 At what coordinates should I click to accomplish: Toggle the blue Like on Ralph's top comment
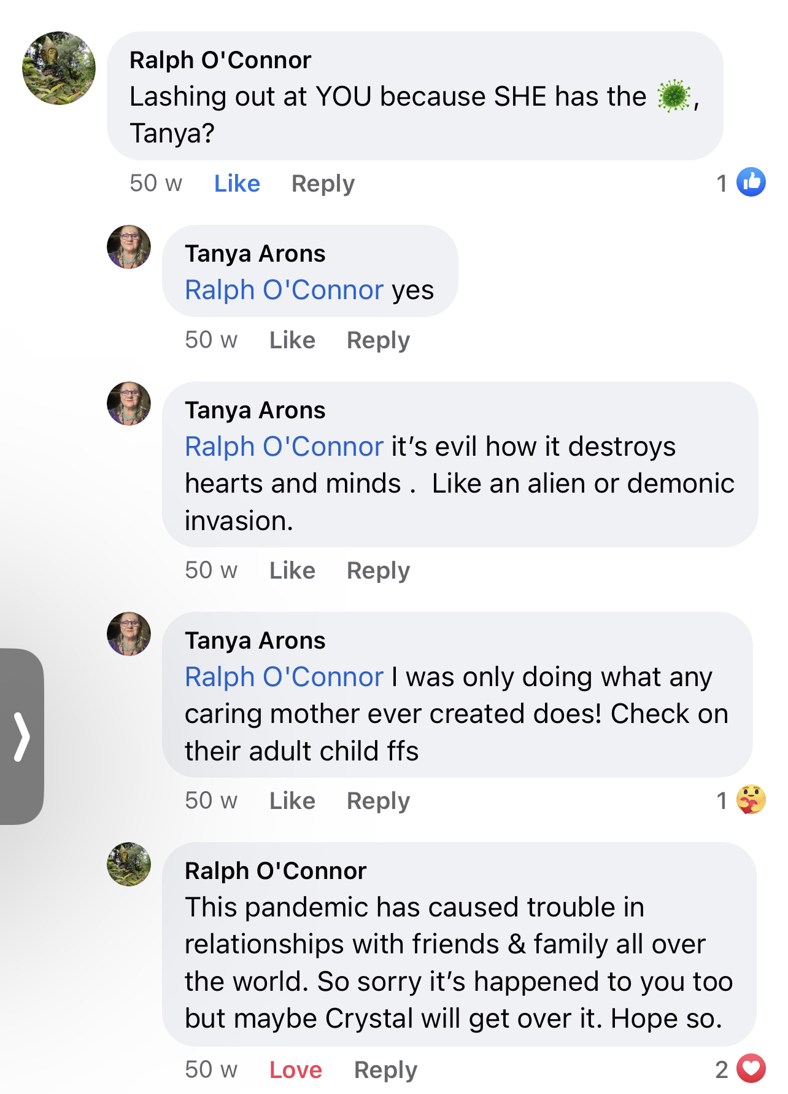pyautogui.click(x=237, y=183)
